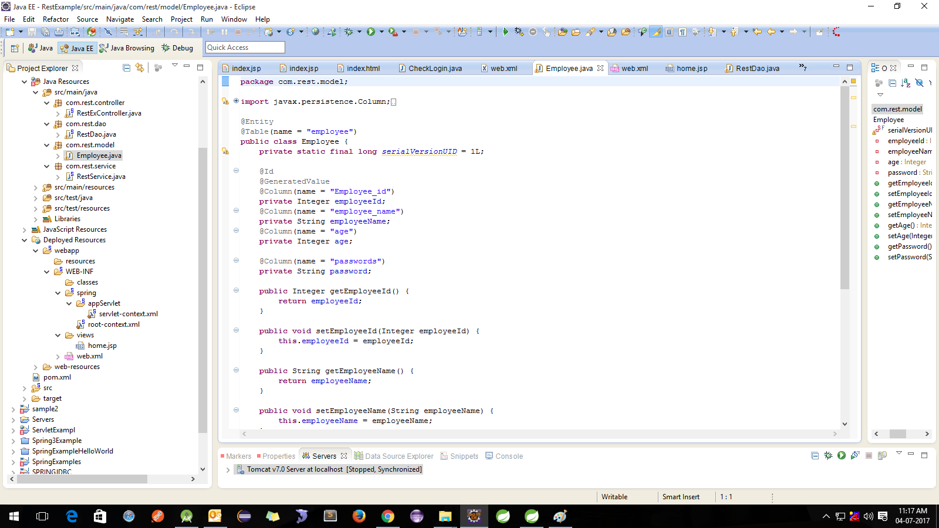939x528 pixels.
Task: Stop the server with the red square icon
Action: pyautogui.click(x=869, y=455)
